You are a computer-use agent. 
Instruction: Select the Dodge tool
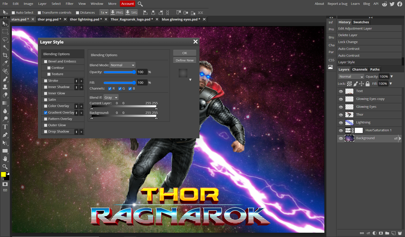tap(5, 119)
